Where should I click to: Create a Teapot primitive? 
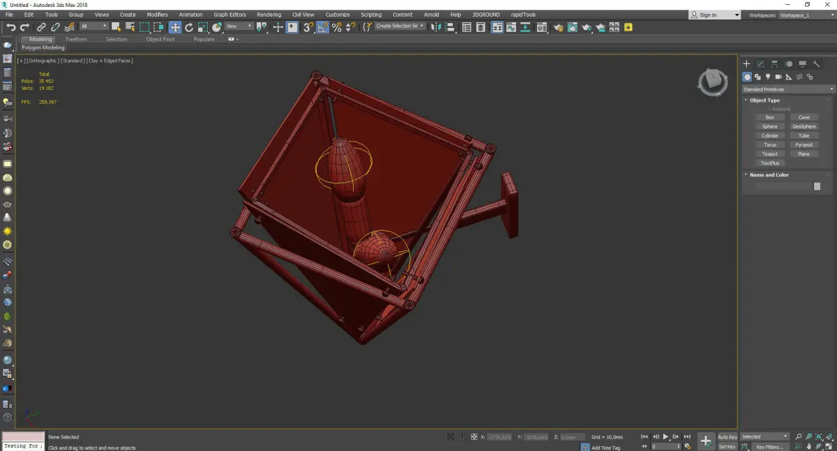pos(770,154)
